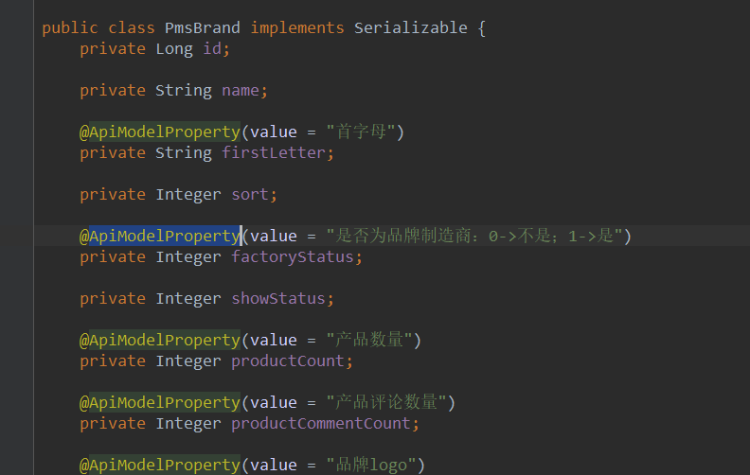Click the @ApiModelProperty annotation above firstLetter
750x475 pixels.
[159, 132]
